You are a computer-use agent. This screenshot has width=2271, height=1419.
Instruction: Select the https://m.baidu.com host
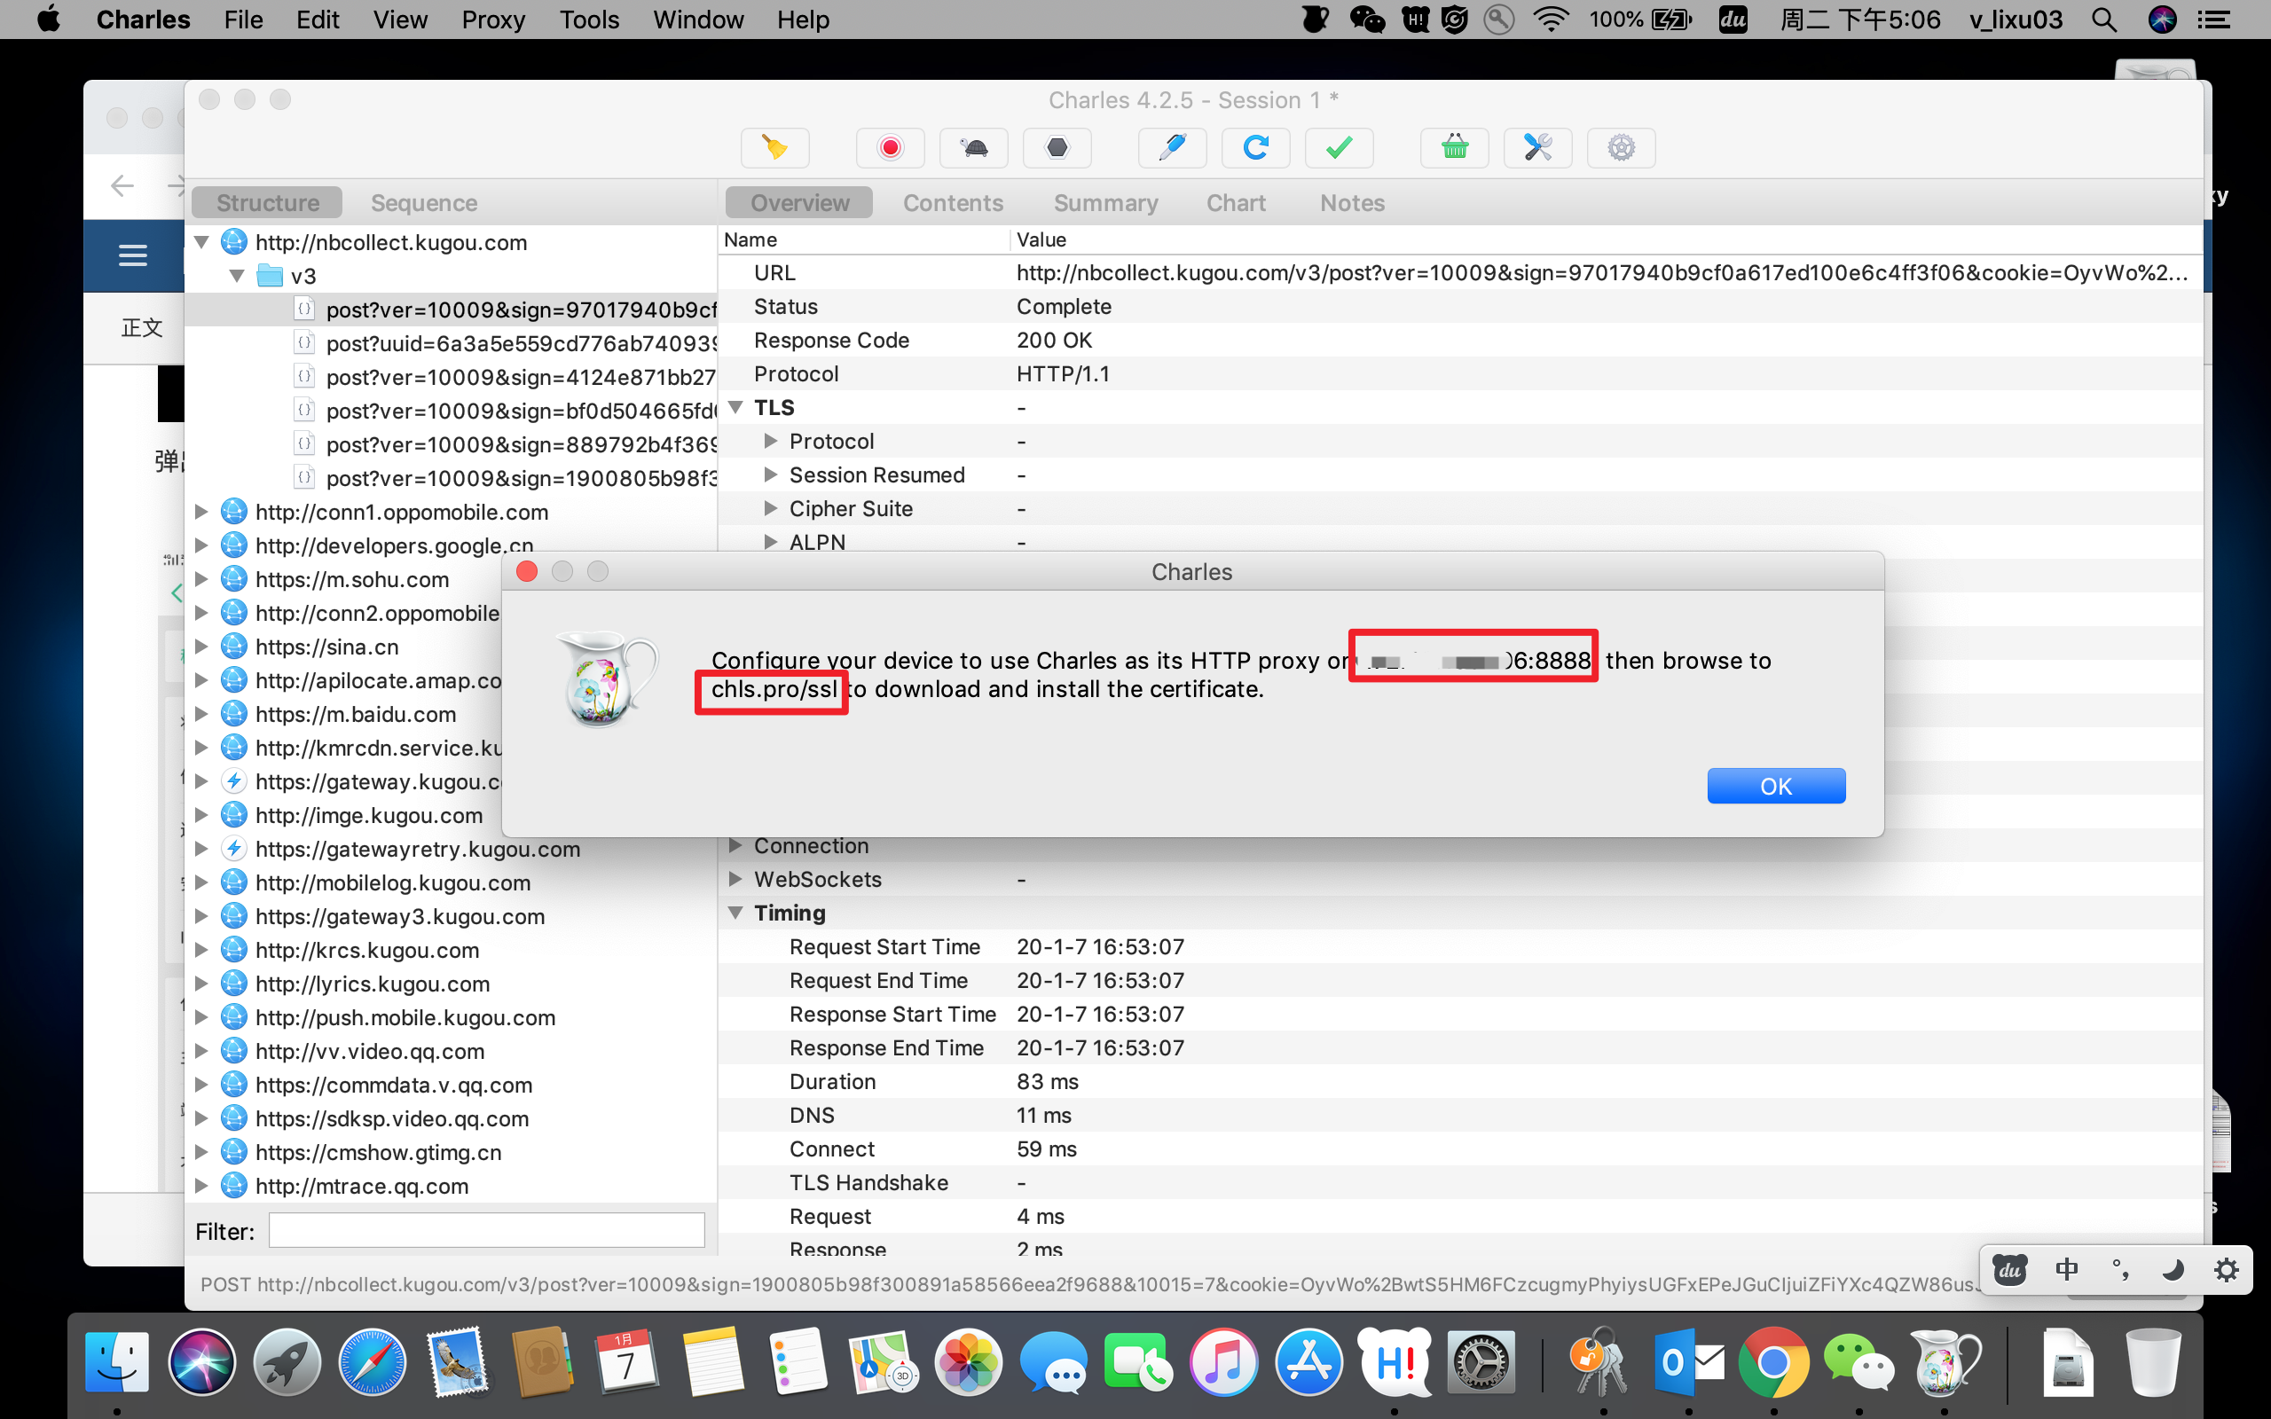click(356, 714)
